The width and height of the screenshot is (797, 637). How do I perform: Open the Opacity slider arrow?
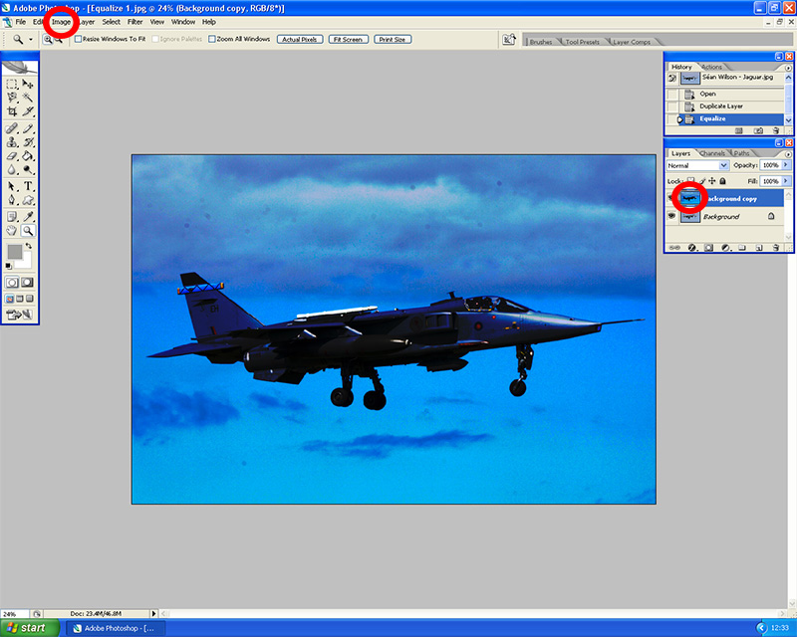(786, 165)
